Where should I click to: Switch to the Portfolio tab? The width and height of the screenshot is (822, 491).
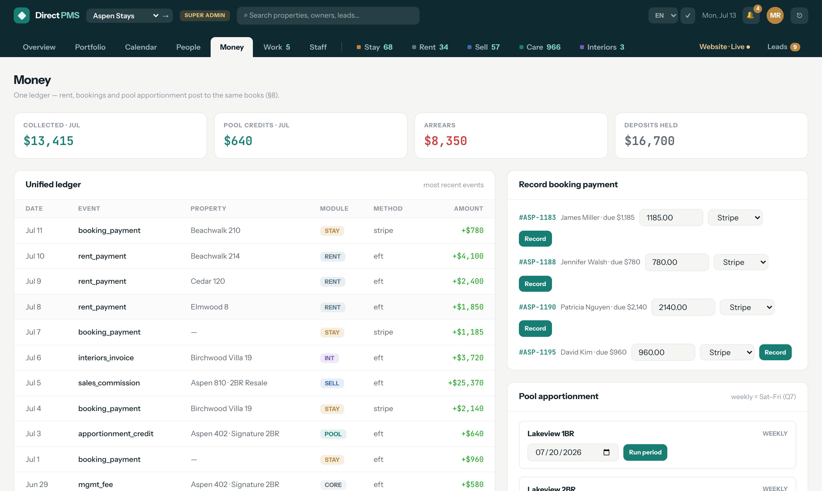(x=90, y=47)
